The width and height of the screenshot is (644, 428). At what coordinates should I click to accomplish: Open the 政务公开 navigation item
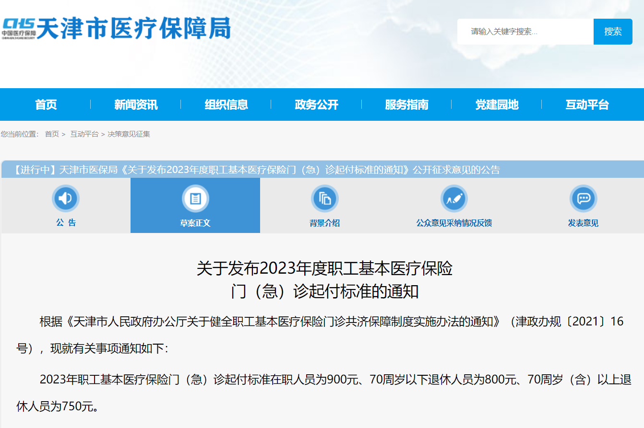(x=316, y=104)
